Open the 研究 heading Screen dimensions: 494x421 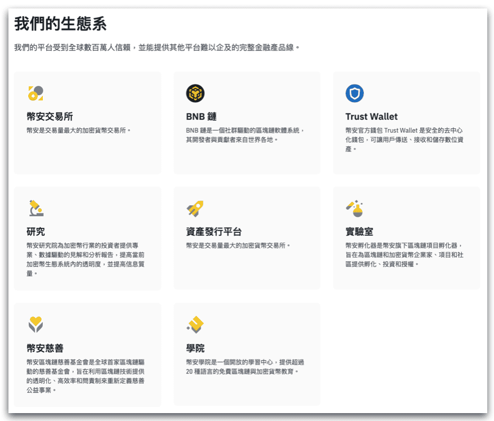click(x=36, y=232)
